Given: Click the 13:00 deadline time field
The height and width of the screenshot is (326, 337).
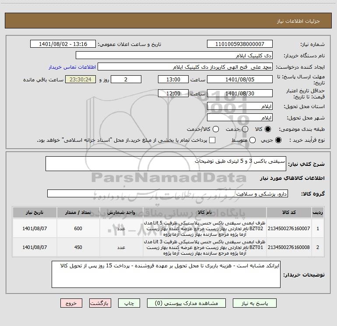Looking at the screenshot, I should 173,79.
